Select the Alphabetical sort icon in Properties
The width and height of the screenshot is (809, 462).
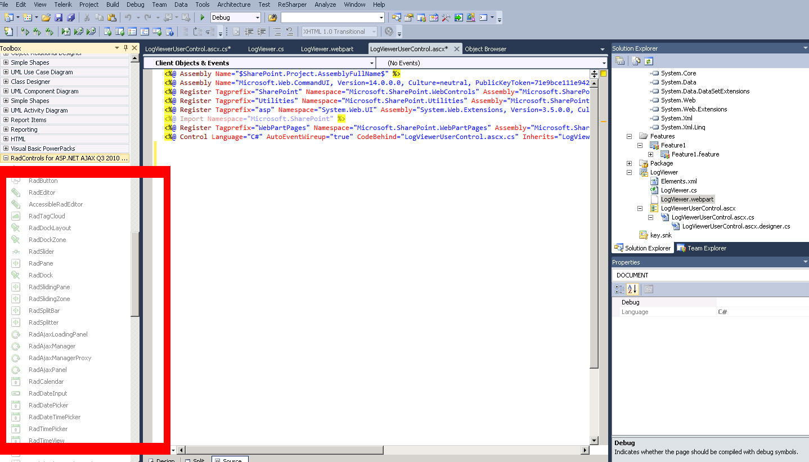coord(632,289)
